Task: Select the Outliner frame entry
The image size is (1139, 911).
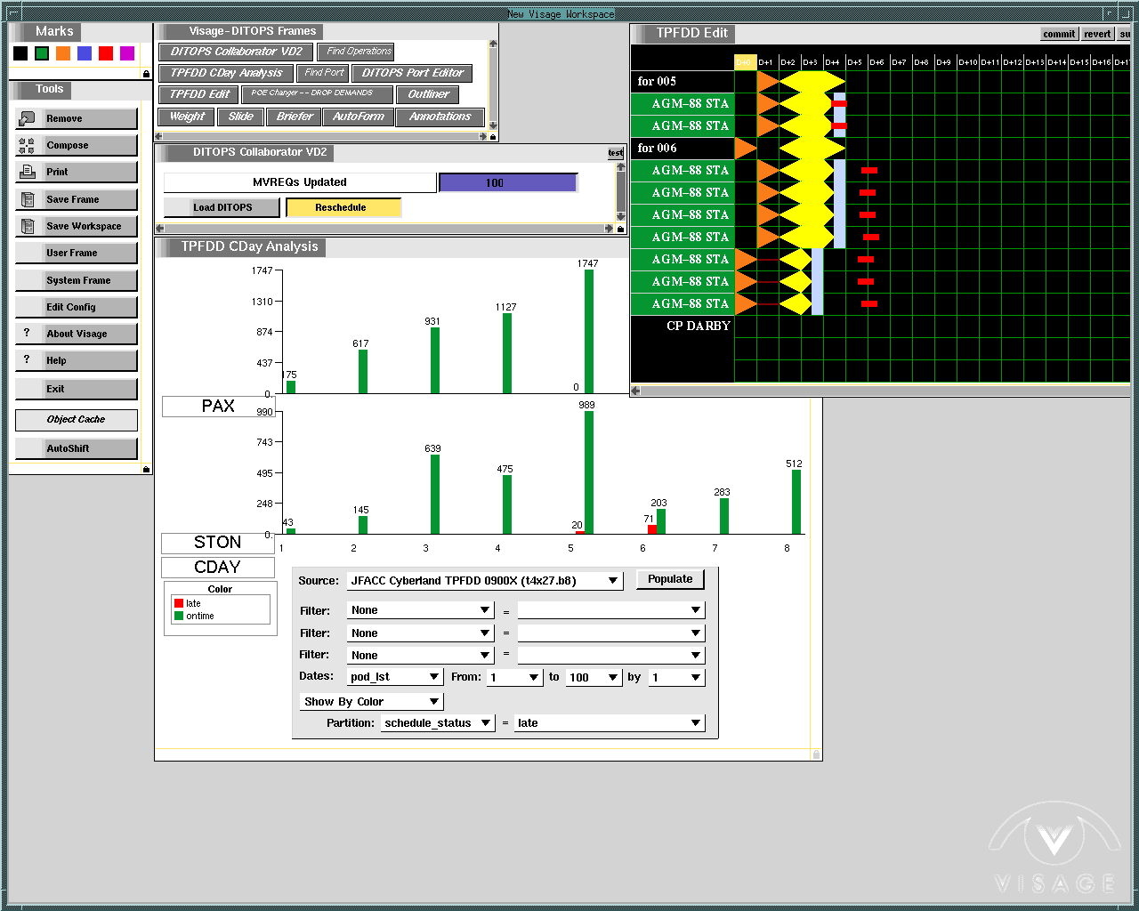Action: click(428, 94)
